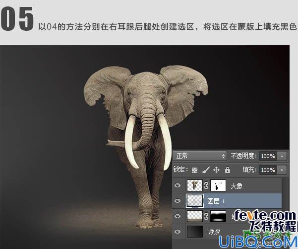Screen dimensions: 298x249
Task: Select the ground layer black gradient mask
Action: (218, 216)
